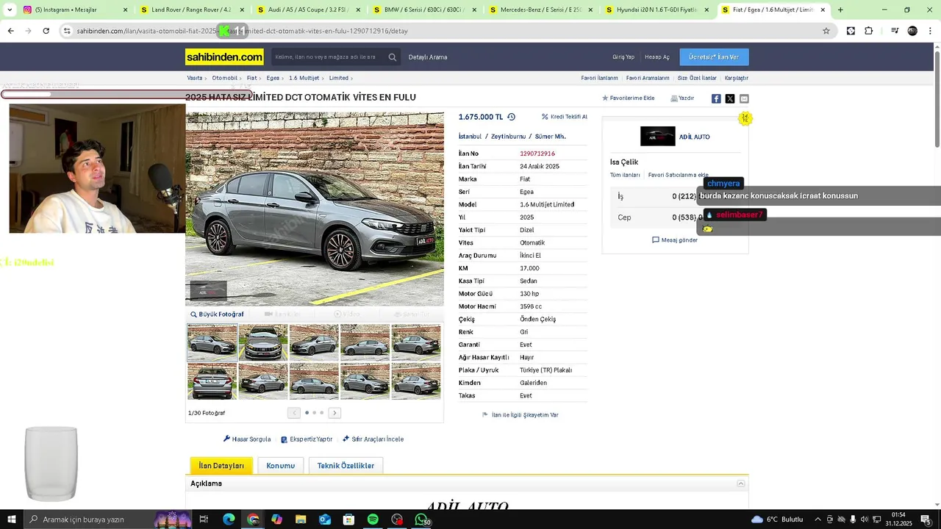Open the tab search dropdown arrow

tap(10, 10)
